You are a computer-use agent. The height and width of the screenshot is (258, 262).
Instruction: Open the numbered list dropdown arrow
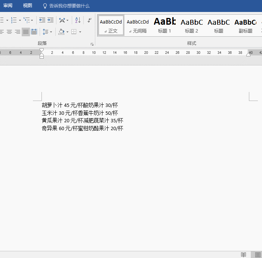tap(20, 20)
